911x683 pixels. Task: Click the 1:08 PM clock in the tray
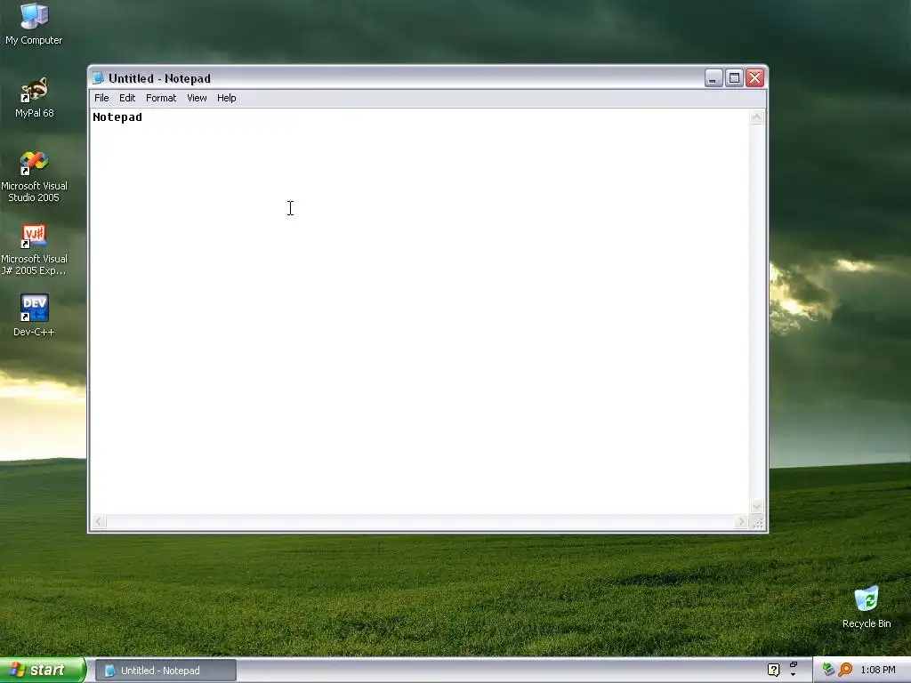(x=878, y=671)
